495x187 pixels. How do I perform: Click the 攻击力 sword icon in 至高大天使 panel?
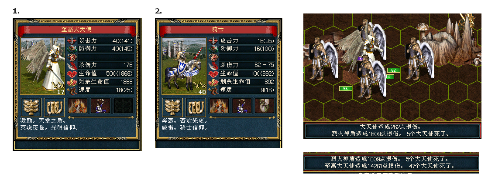pos(72,41)
